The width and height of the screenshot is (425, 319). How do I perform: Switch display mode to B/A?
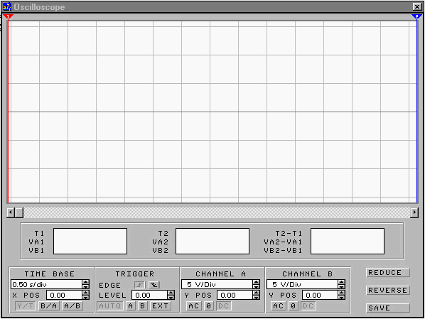[x=49, y=306]
